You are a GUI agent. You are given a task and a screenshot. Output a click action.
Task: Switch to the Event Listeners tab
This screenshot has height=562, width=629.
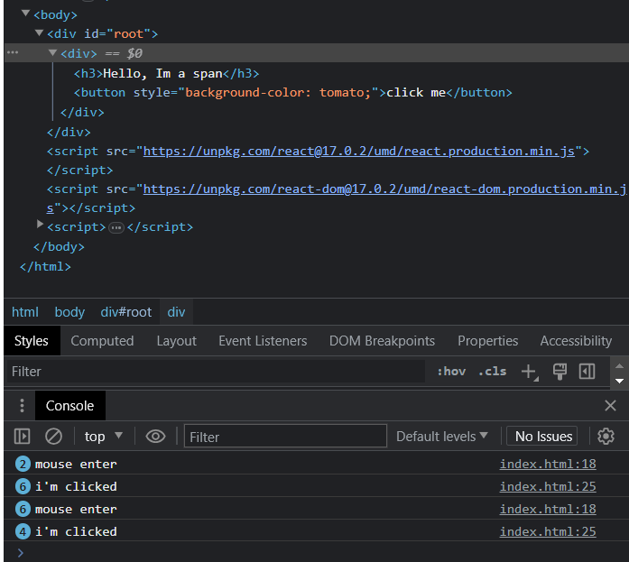coord(263,341)
